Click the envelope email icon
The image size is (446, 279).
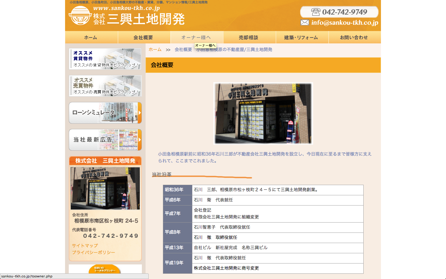pyautogui.click(x=304, y=22)
